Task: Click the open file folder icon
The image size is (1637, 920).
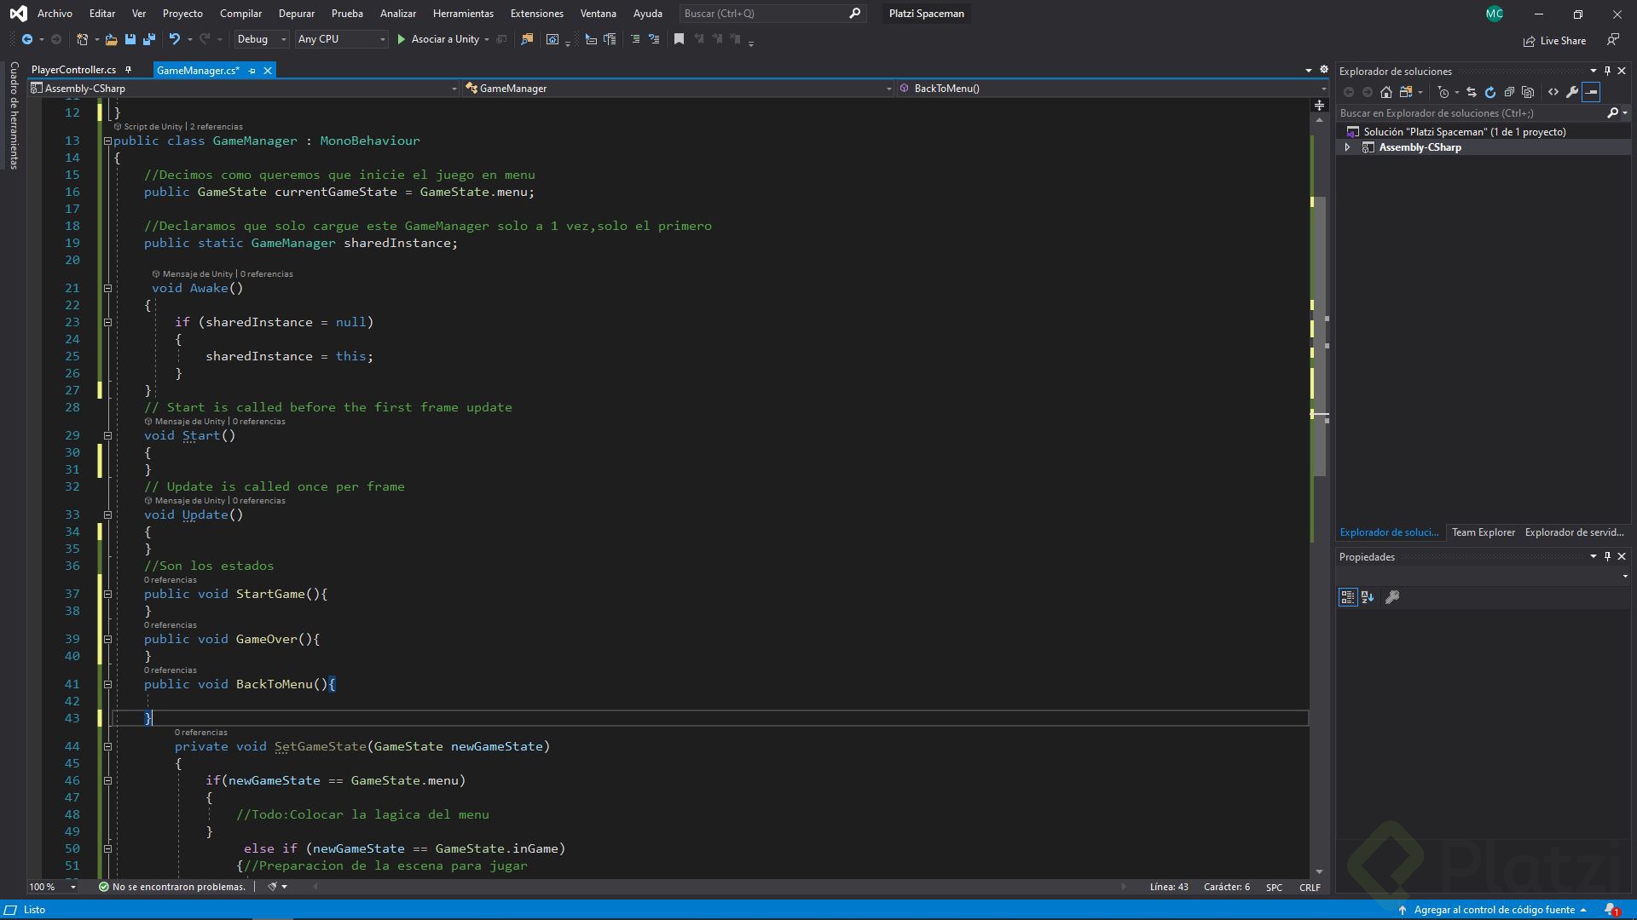Action: pos(111,39)
